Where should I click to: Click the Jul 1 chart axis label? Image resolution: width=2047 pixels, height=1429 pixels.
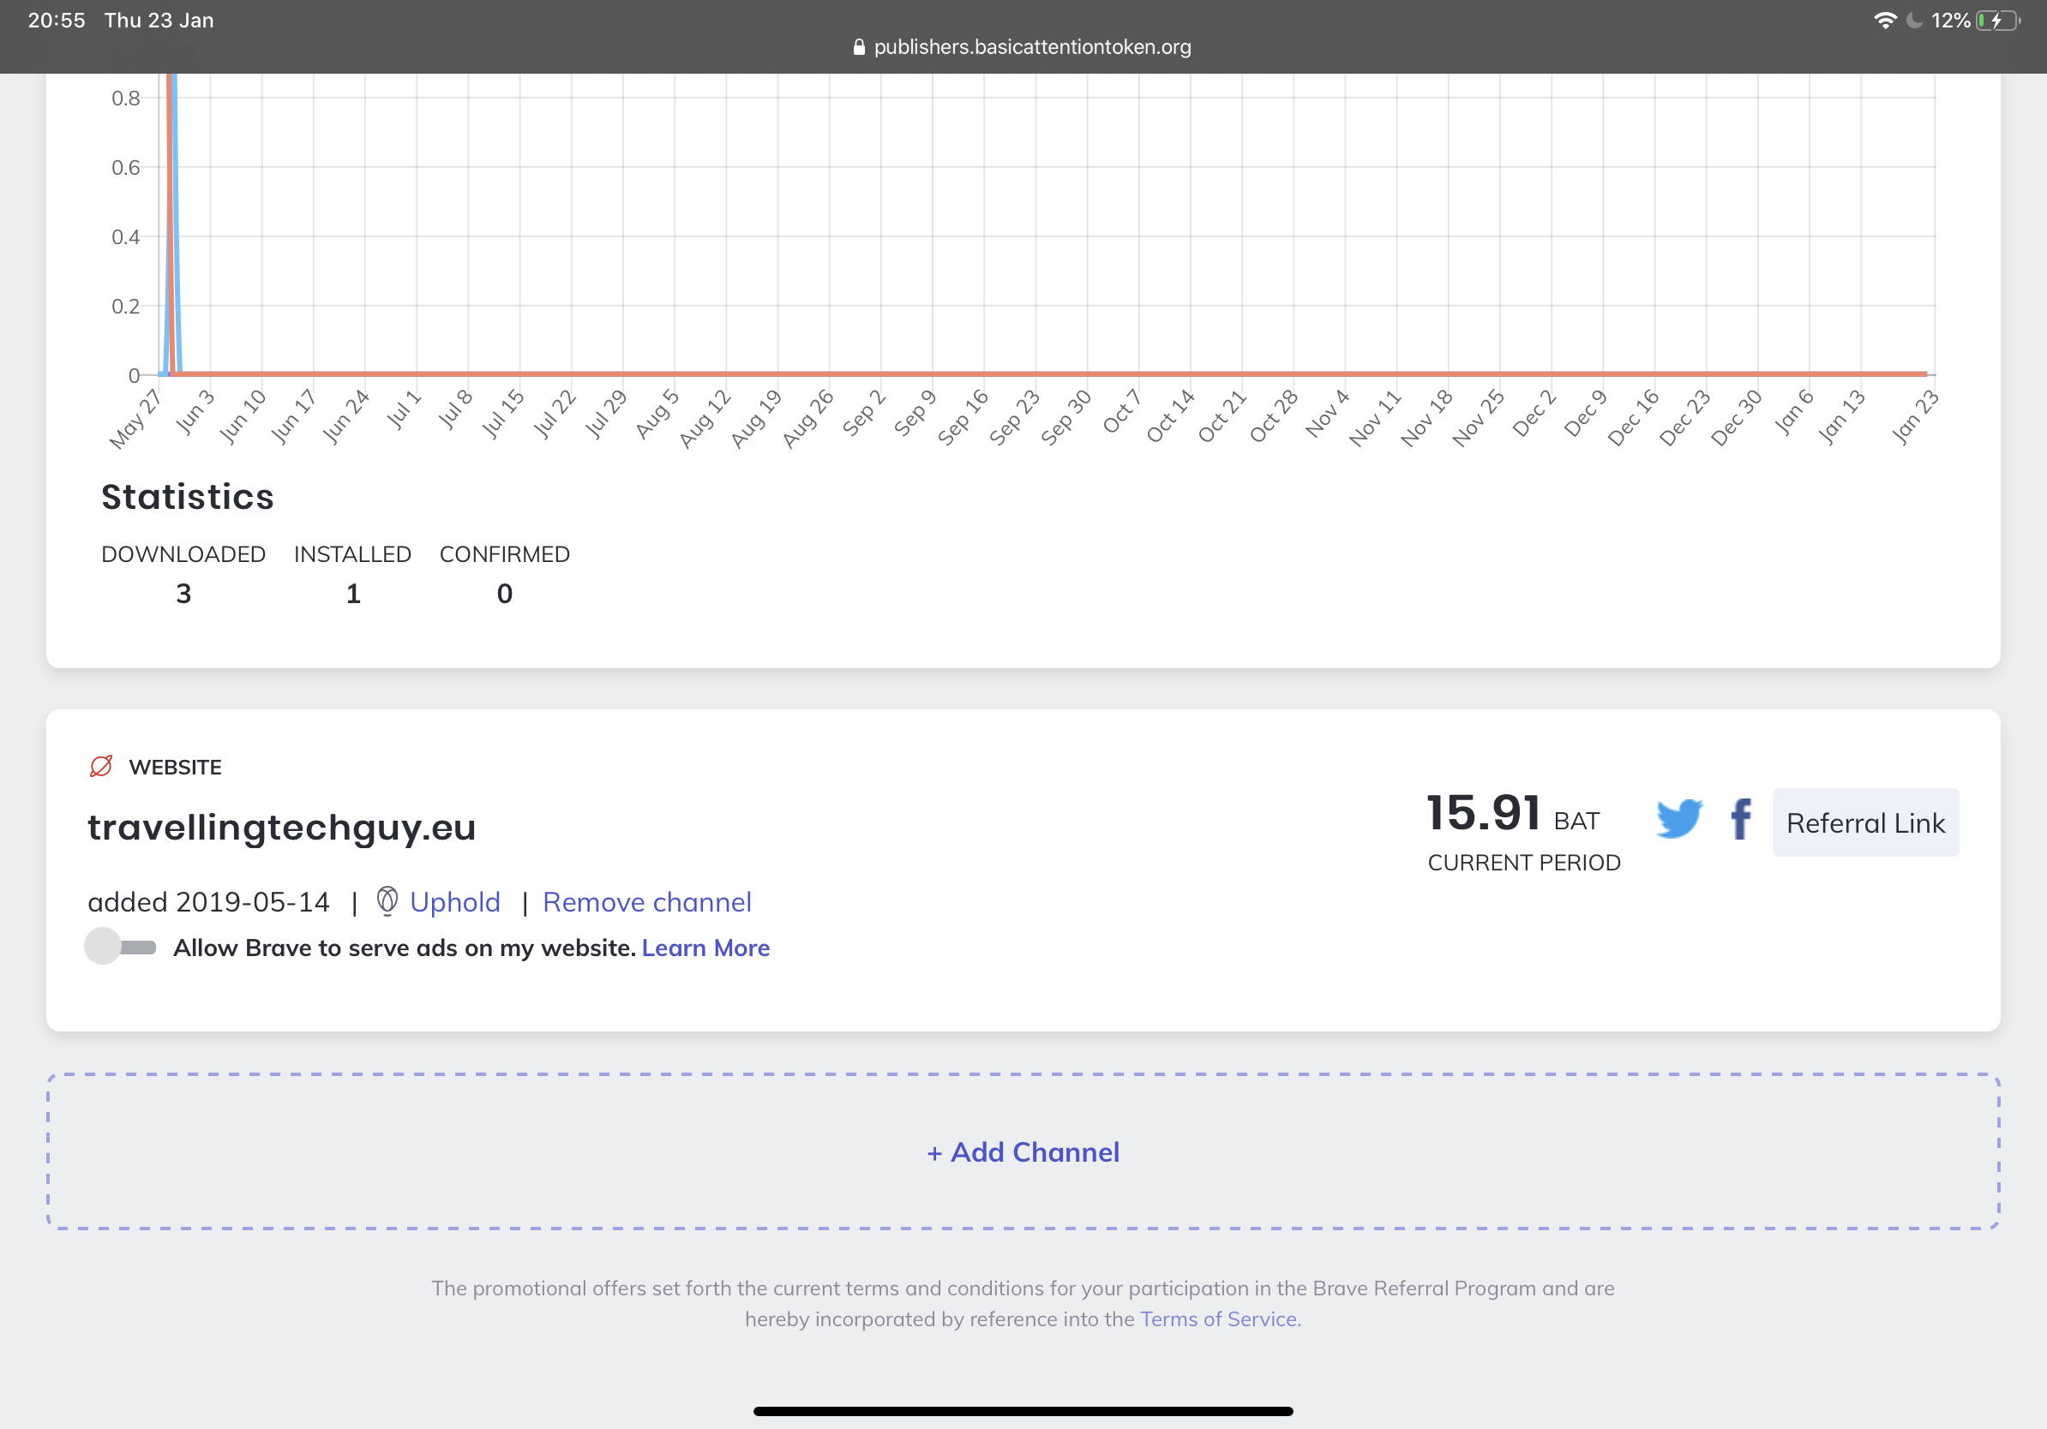click(403, 410)
